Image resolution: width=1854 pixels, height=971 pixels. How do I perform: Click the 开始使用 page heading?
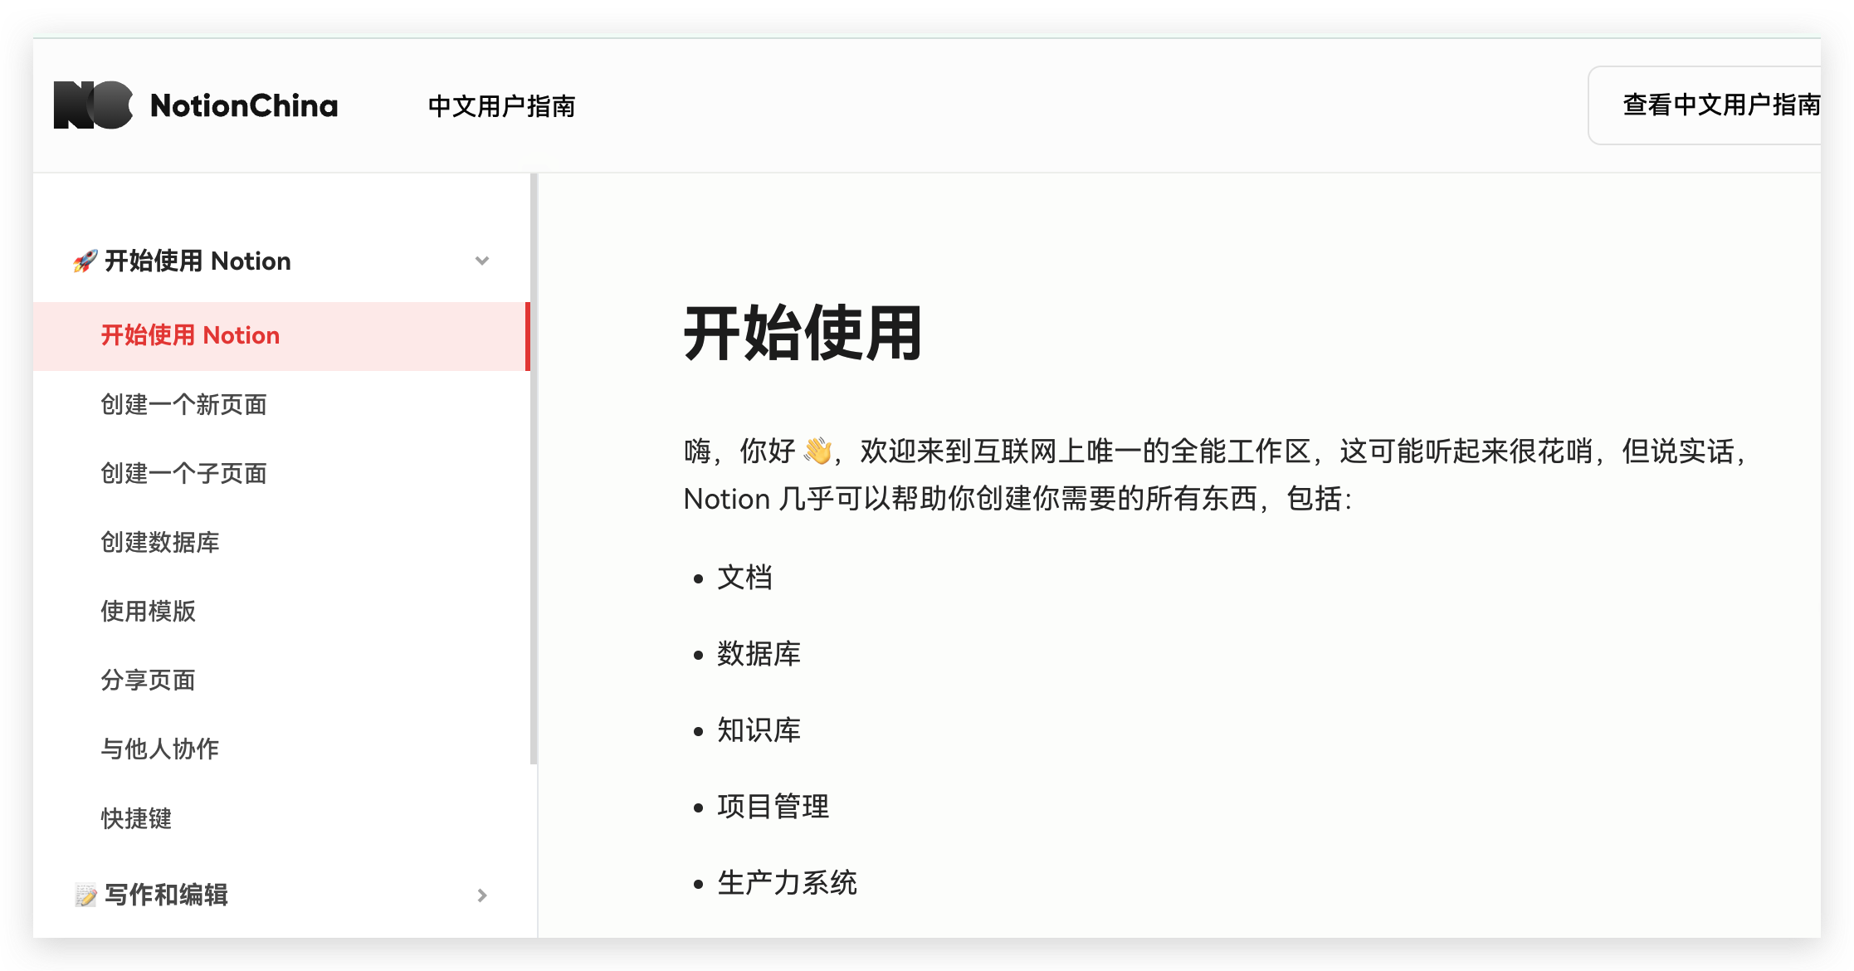coord(803,334)
